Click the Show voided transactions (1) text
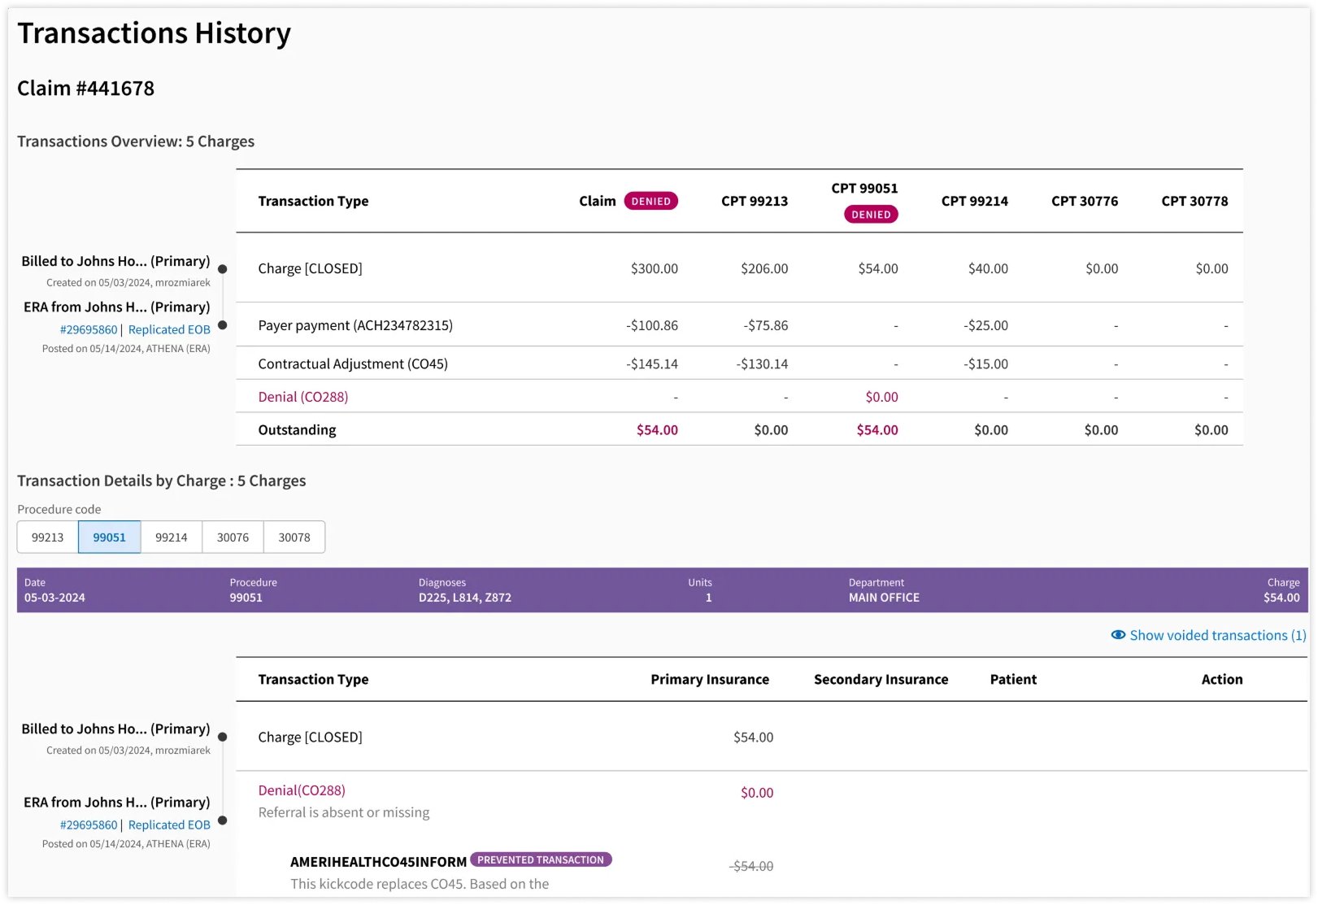The height and width of the screenshot is (905, 1318). tap(1217, 635)
